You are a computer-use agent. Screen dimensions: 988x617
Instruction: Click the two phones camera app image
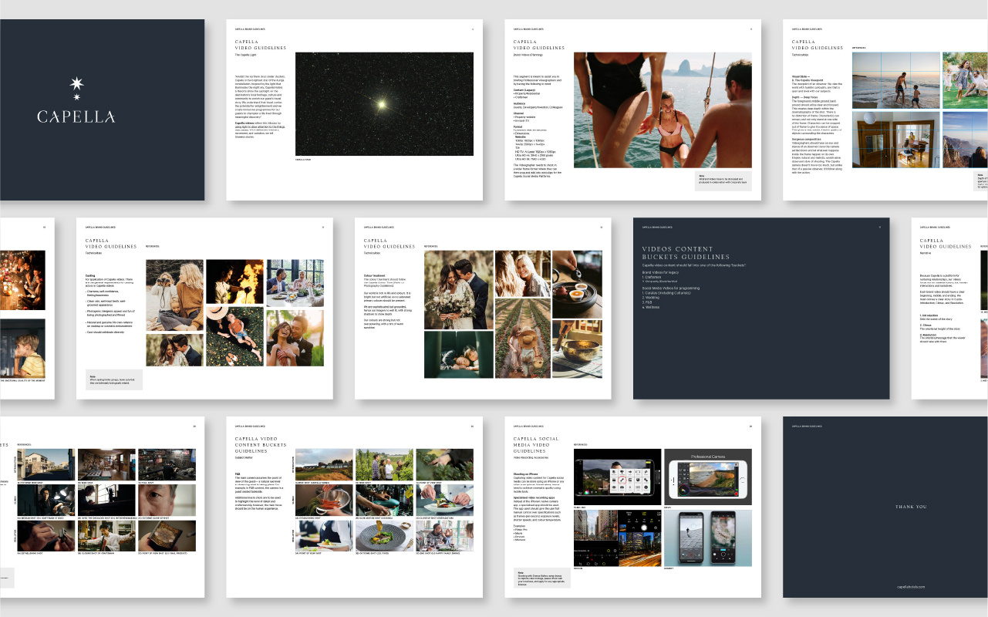pos(708,538)
